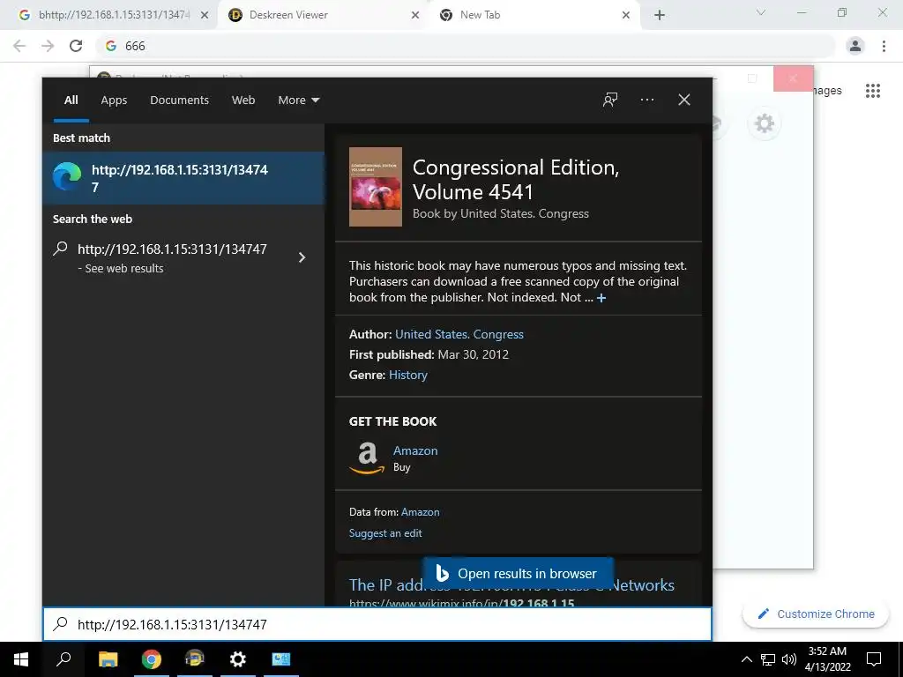
Task: Reload the Chrome page
Action: point(76,46)
